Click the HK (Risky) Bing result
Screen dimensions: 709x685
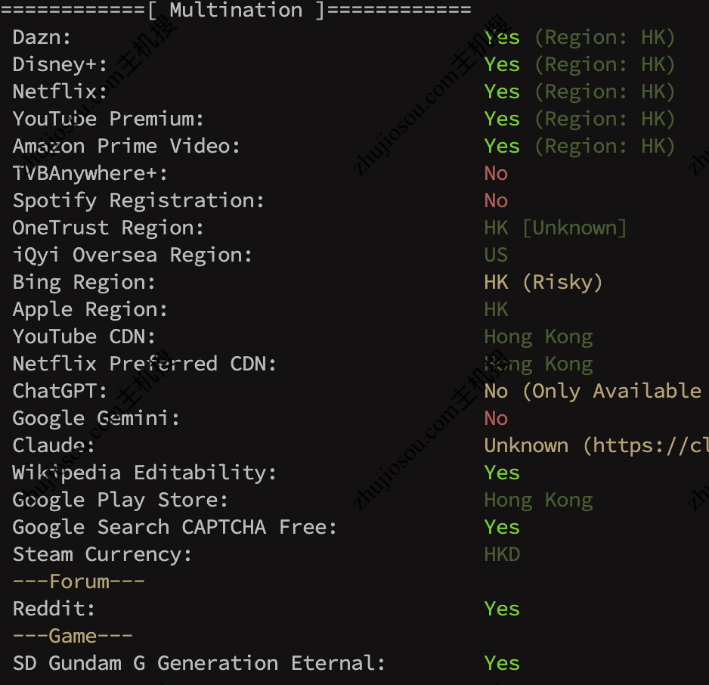(543, 282)
